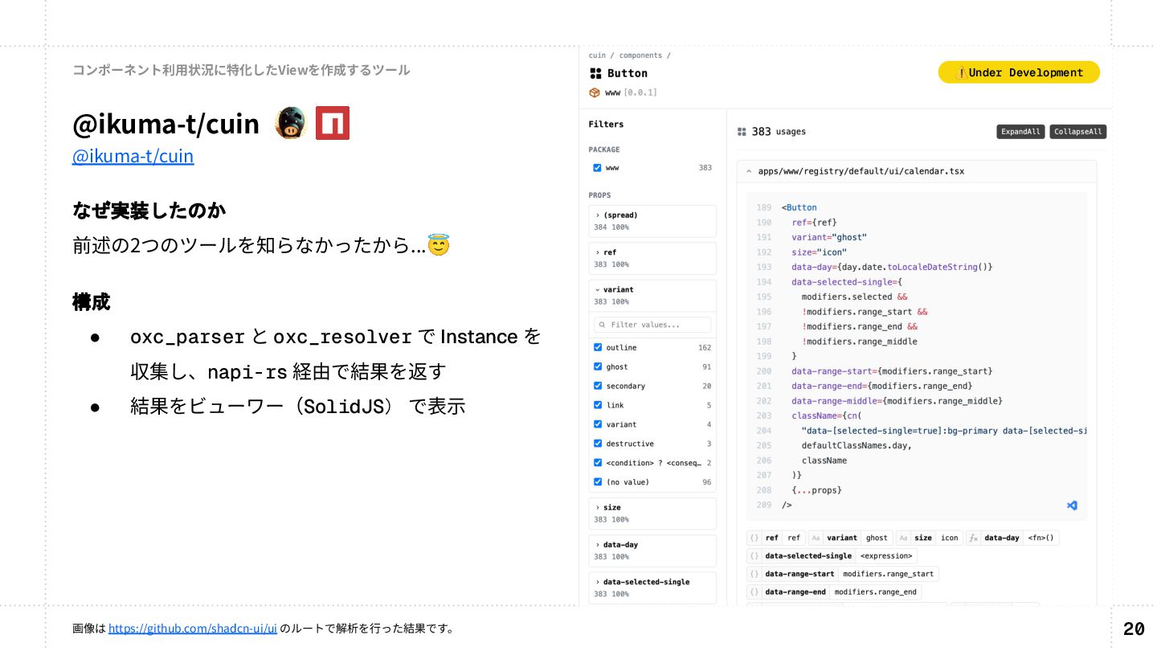1157x651 pixels.
Task: Click the size="icon" code line
Action: pyautogui.click(x=819, y=252)
